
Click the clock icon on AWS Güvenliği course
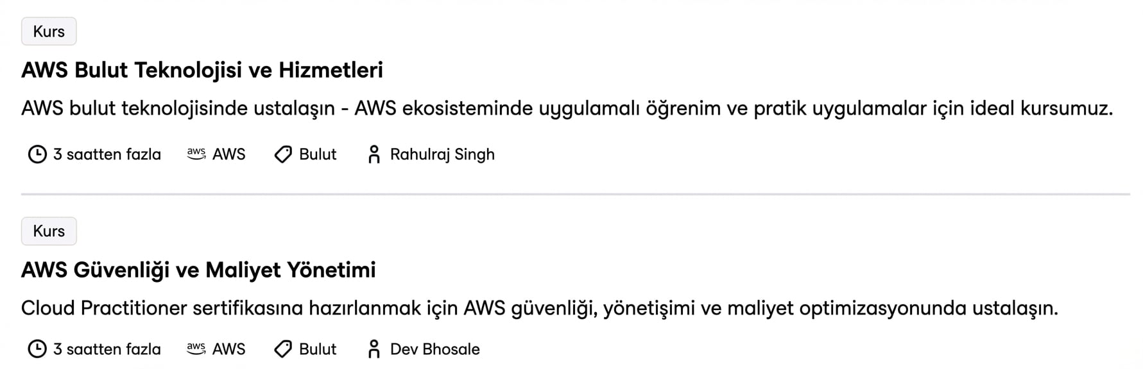(x=37, y=349)
